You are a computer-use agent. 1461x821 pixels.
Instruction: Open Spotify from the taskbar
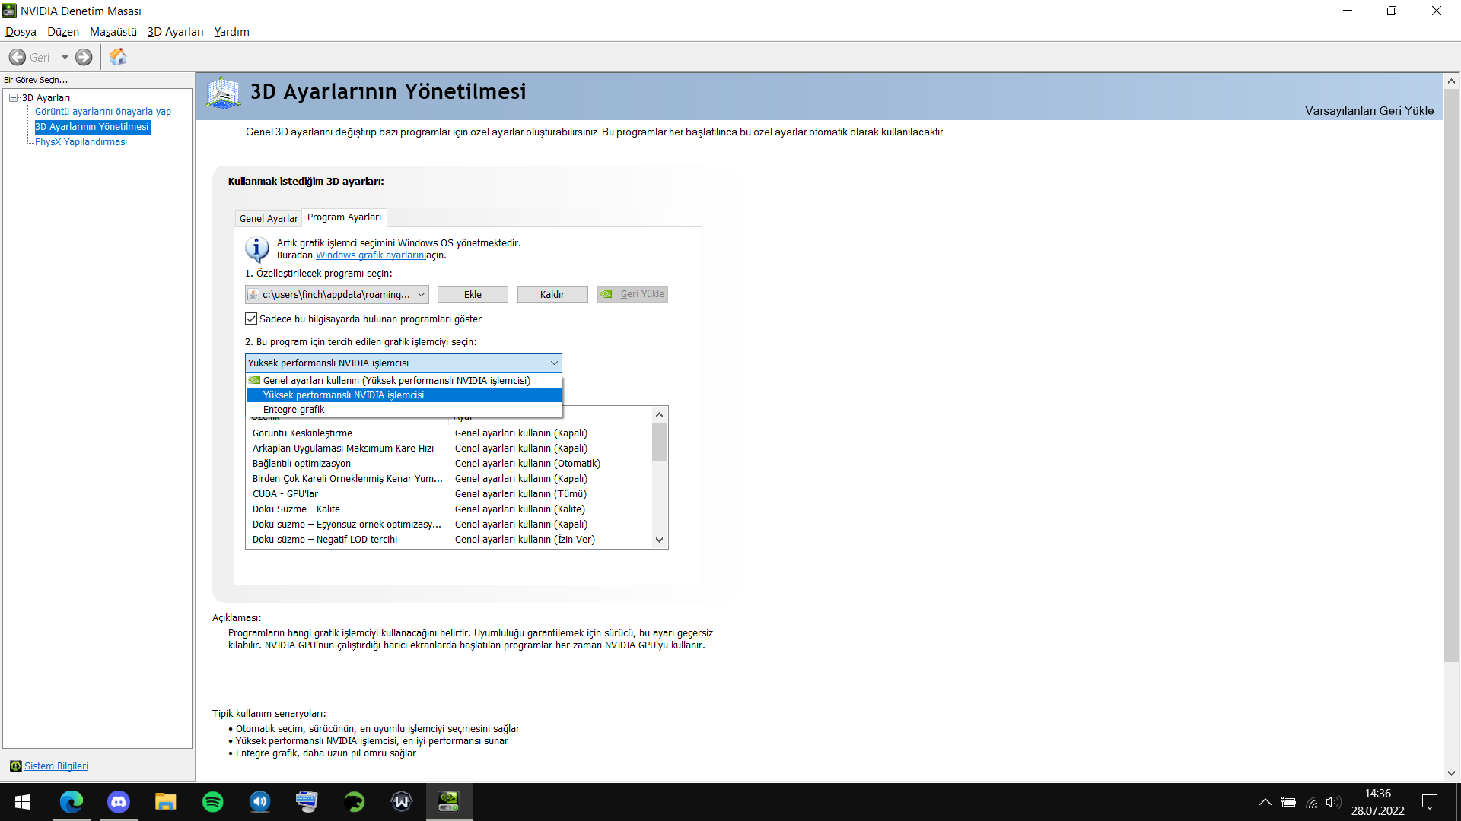pos(213,801)
